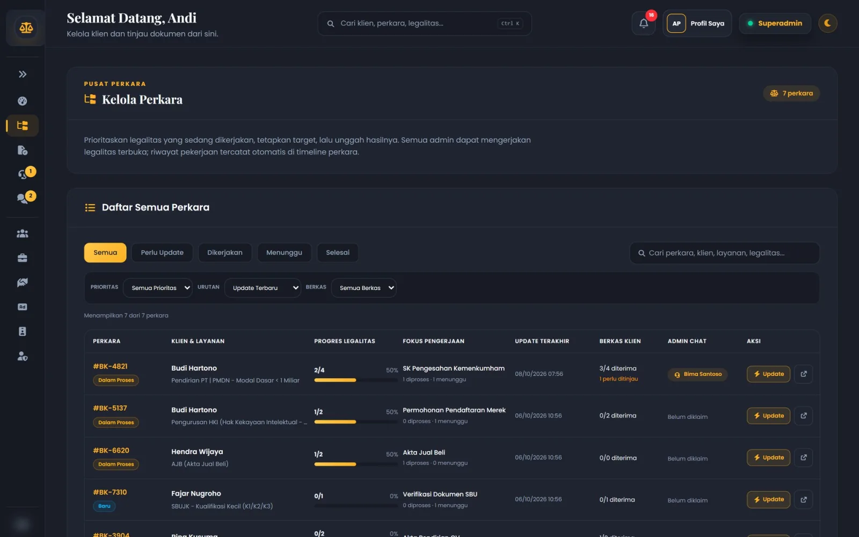Open Profil Saya button
859x537 pixels.
(697, 24)
